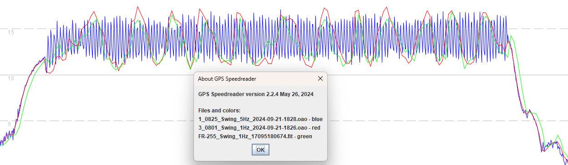
Task: Click the GPS Speedreader version 2.2.4 line
Action: (x=256, y=94)
